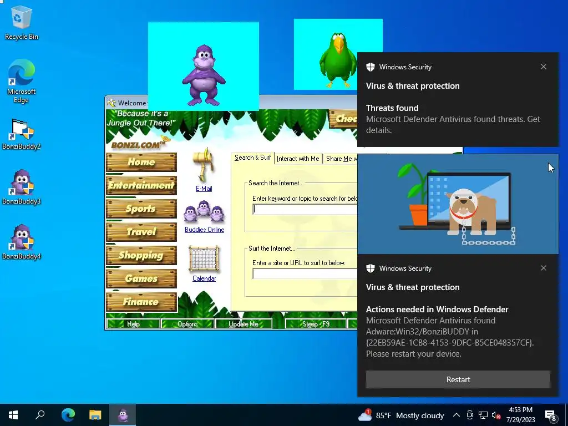Click the URL to surf input field

click(305, 273)
